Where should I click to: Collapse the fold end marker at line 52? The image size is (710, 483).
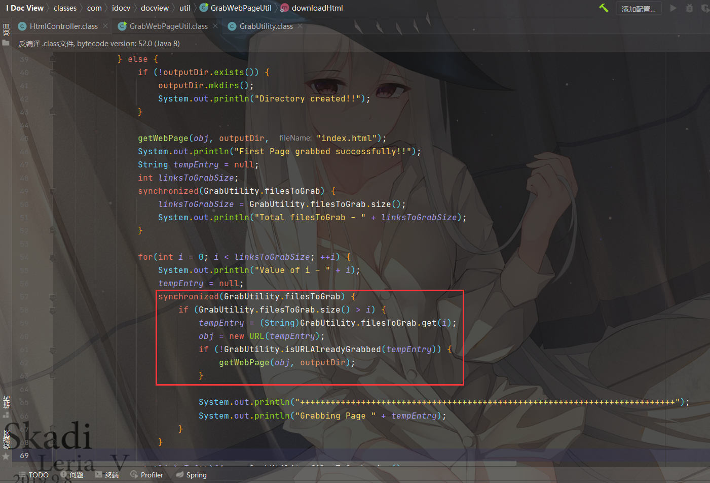coord(53,230)
